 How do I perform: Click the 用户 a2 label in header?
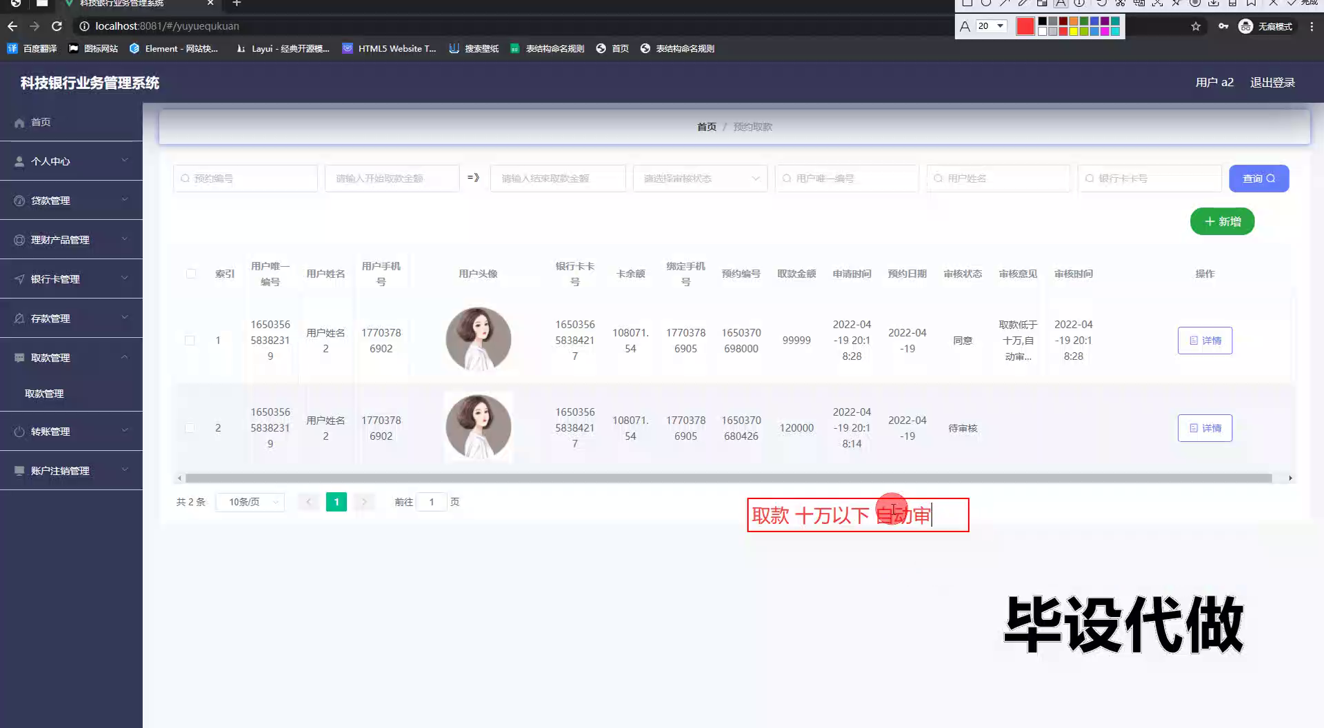(x=1214, y=83)
